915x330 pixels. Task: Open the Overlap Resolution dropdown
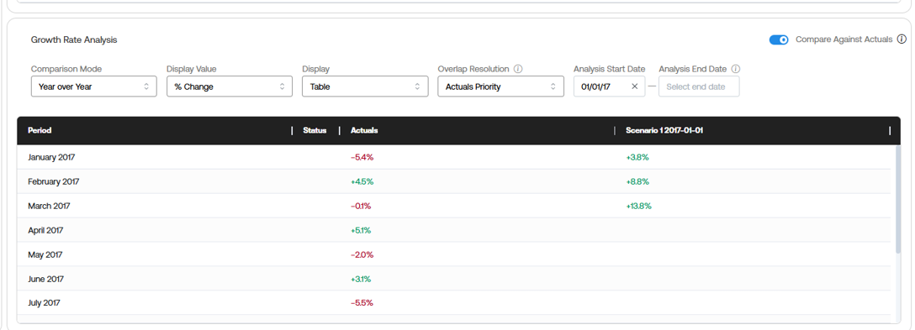(500, 86)
